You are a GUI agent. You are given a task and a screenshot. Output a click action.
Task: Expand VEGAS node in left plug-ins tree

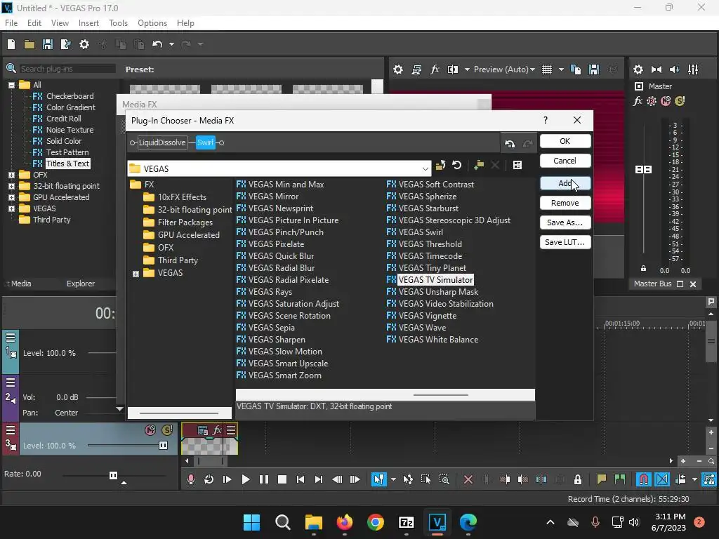point(11,208)
